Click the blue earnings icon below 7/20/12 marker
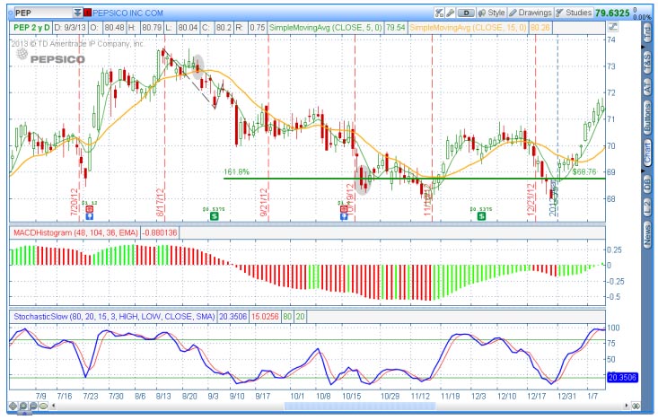The width and height of the screenshot is (658, 420). point(89,215)
